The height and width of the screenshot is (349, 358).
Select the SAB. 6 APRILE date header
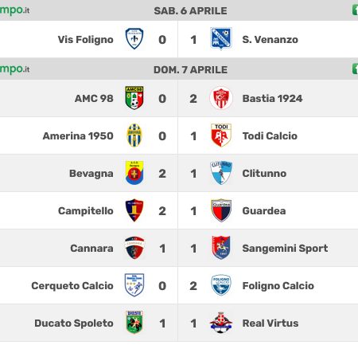(x=190, y=11)
